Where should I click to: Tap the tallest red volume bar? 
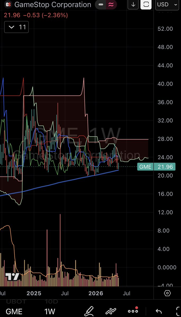coord(60,250)
